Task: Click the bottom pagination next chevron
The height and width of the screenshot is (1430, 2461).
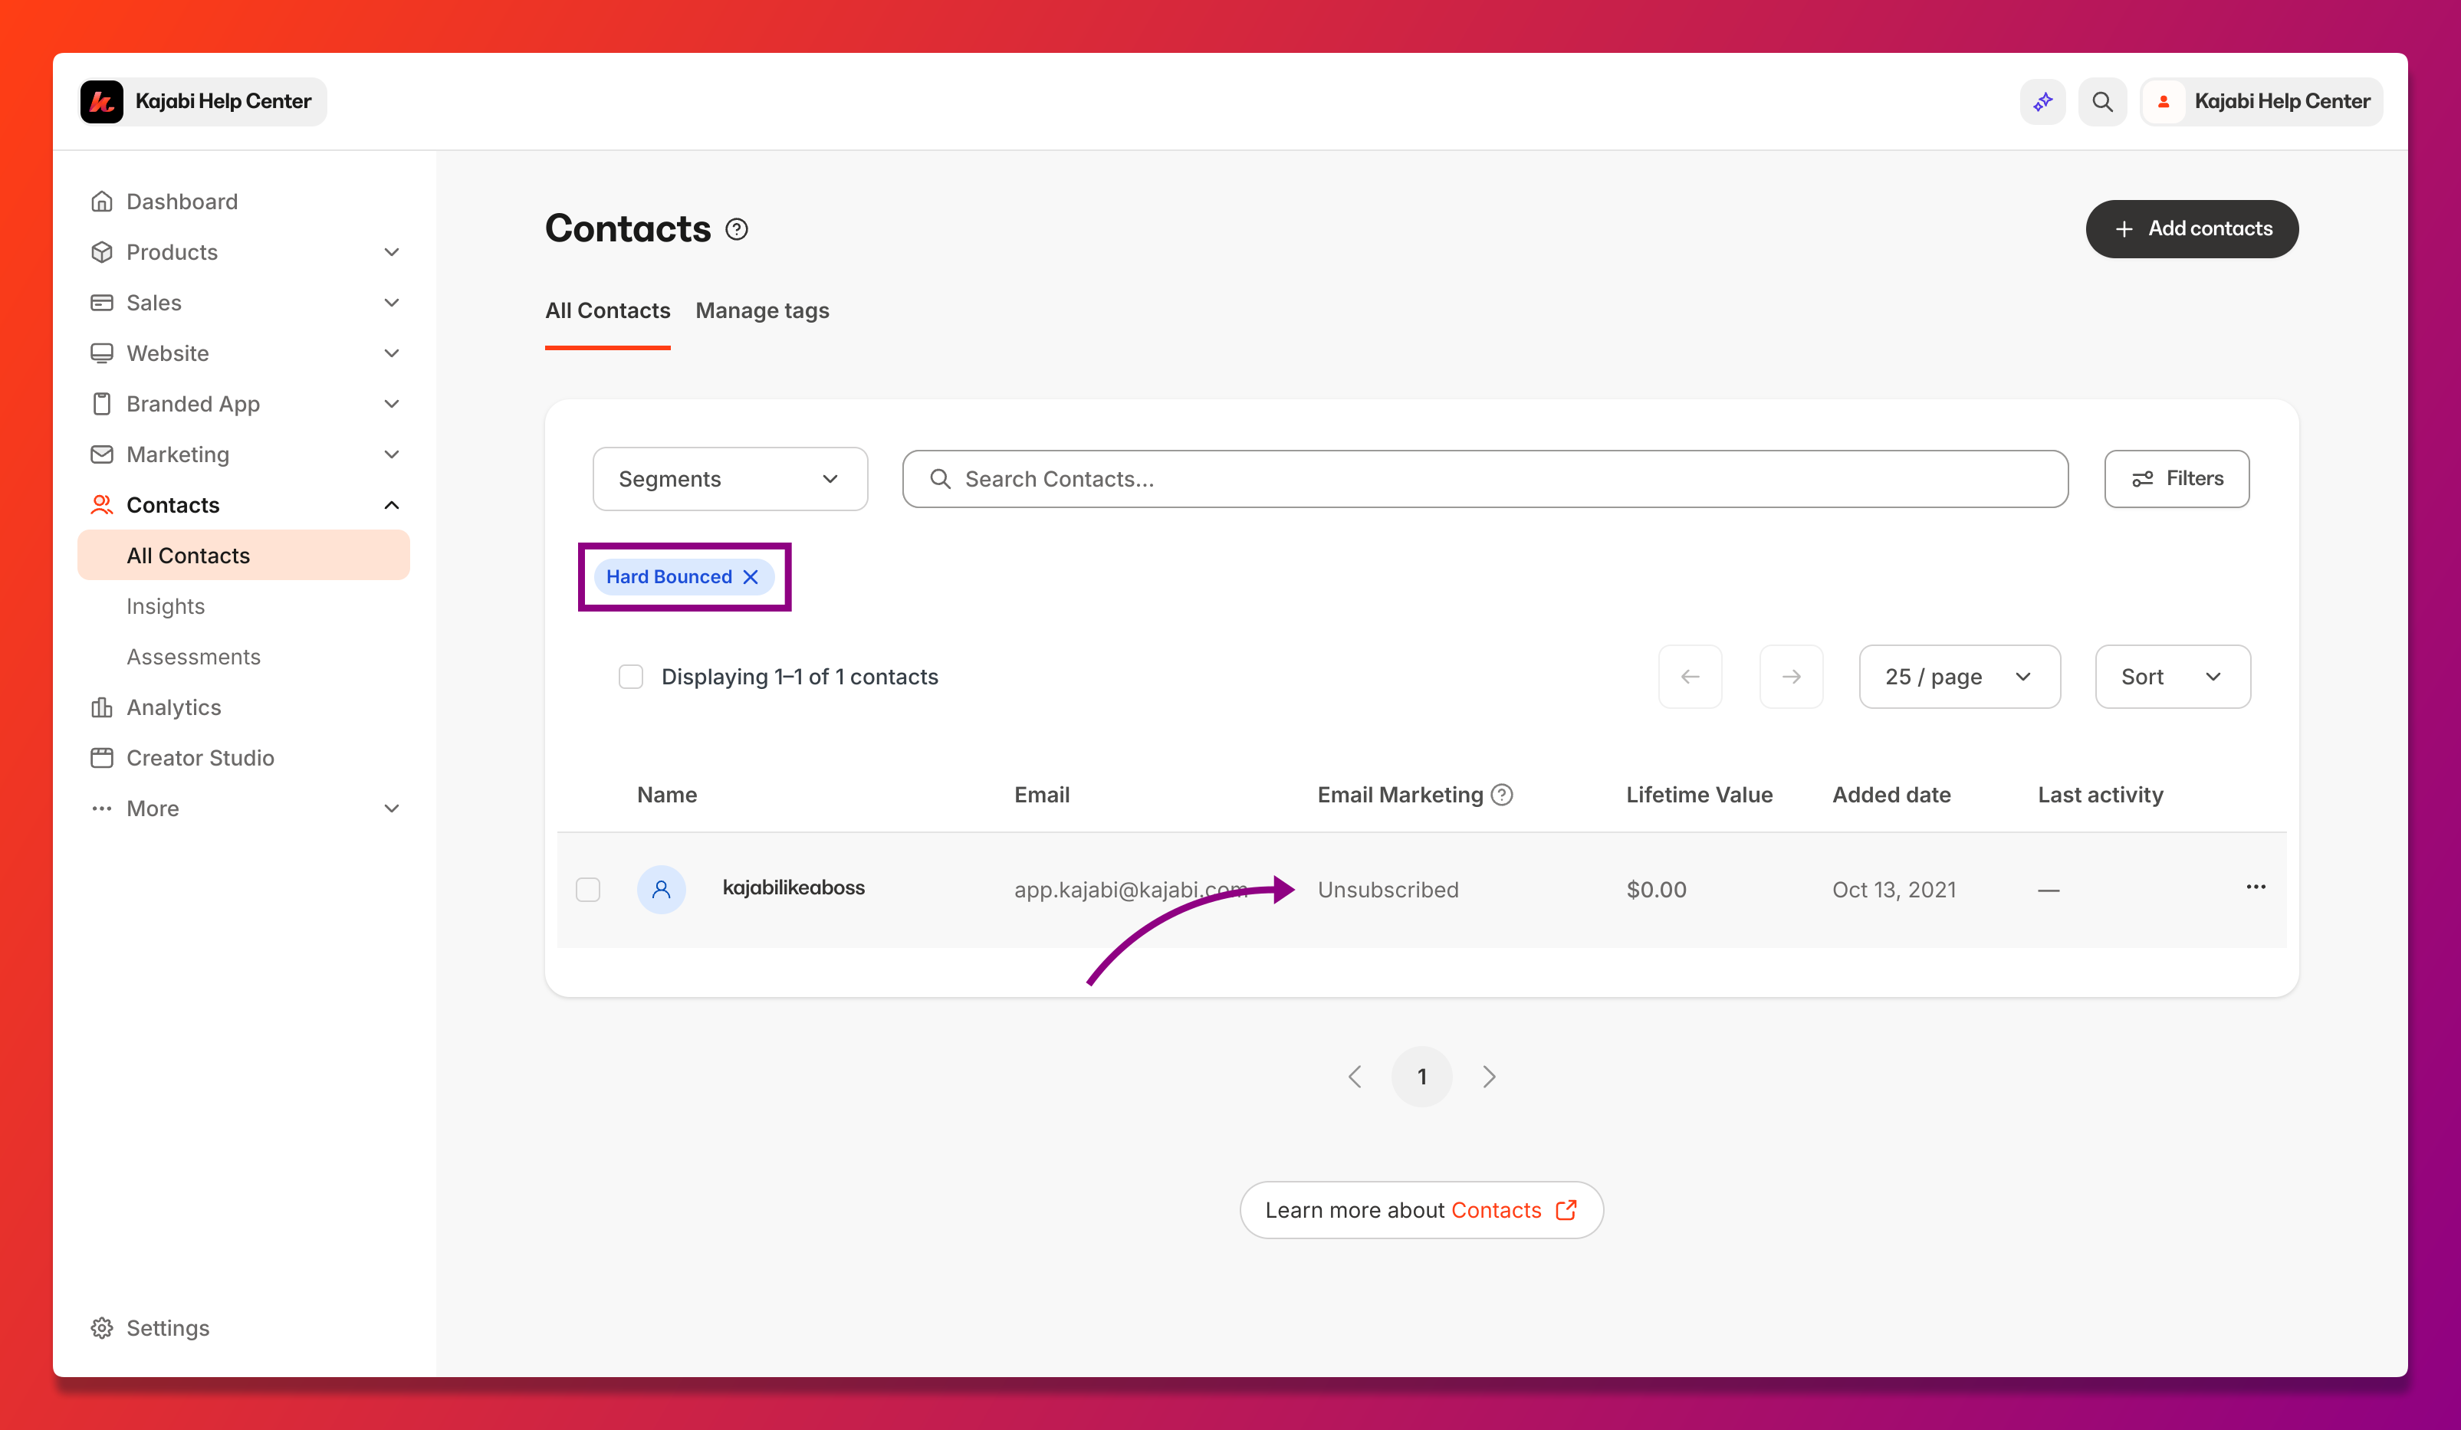Action: (1488, 1077)
